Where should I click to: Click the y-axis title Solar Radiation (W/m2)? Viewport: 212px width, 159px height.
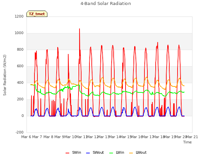click(x=5, y=75)
